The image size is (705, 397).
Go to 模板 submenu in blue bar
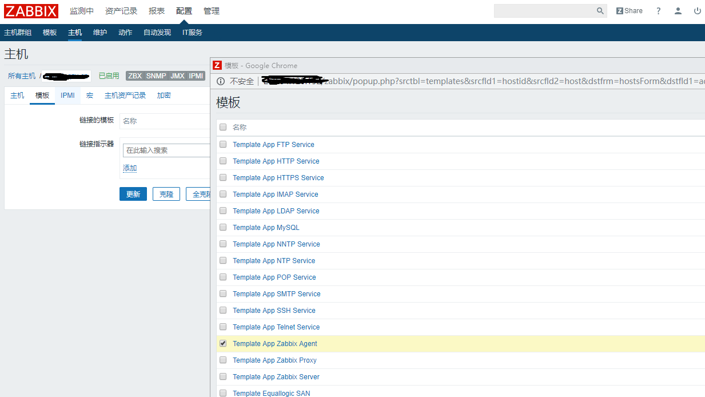click(x=50, y=33)
